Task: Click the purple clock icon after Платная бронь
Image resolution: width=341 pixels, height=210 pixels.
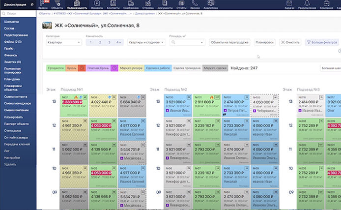Action: [x=114, y=68]
